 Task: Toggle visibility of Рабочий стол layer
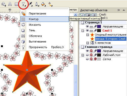[x=87, y=55]
